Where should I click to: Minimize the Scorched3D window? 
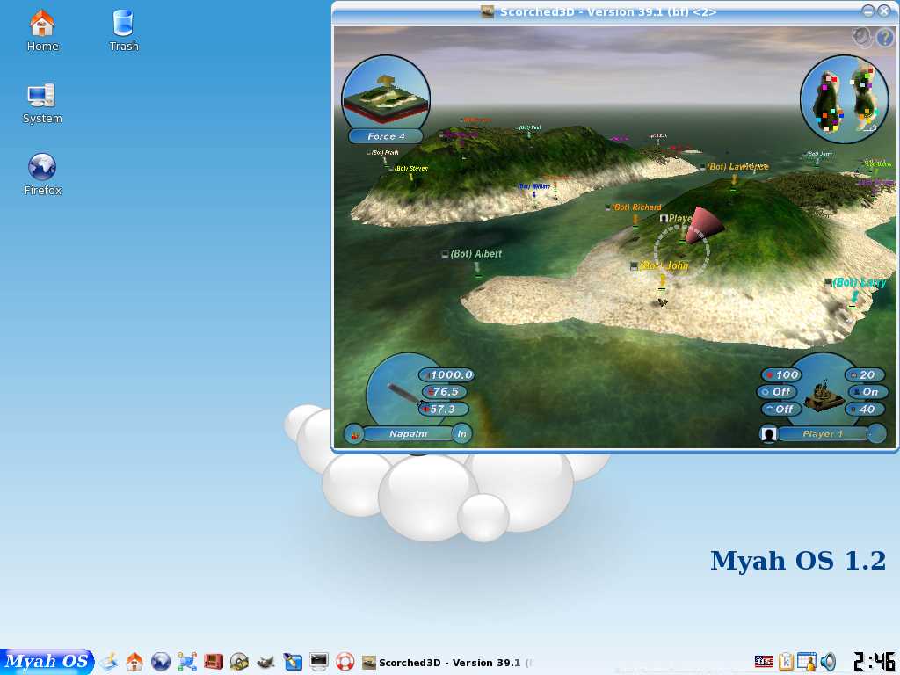tap(868, 11)
